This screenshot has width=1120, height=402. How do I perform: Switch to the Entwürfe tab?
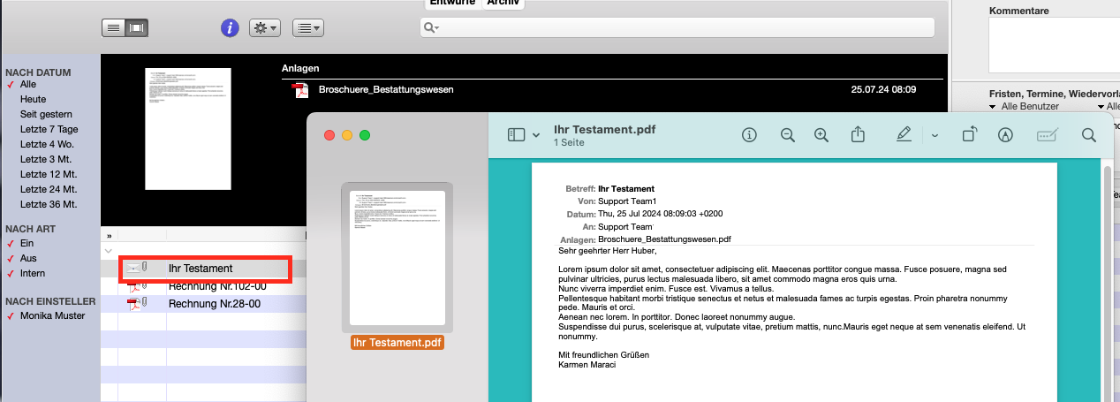(454, 4)
